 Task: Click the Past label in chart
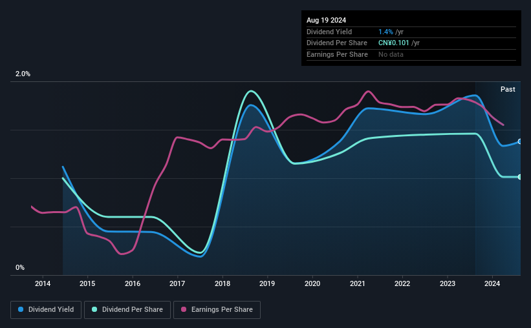(x=508, y=89)
